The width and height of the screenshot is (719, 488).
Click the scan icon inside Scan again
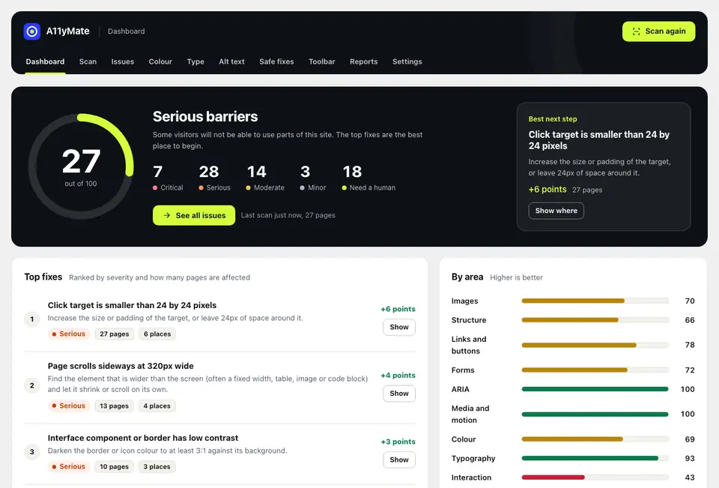[x=636, y=31]
